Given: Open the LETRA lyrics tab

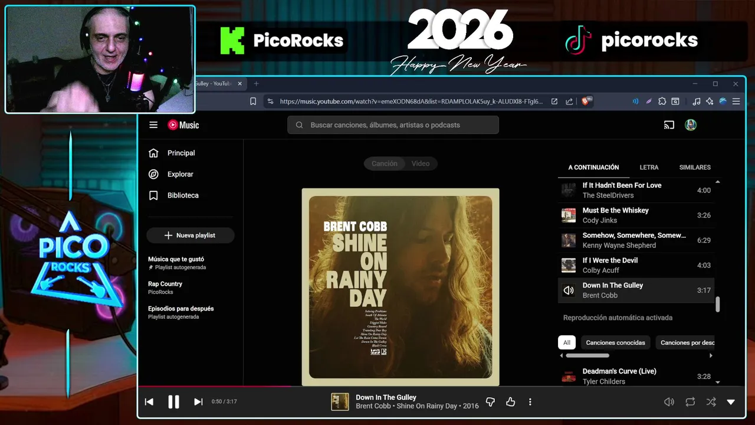Looking at the screenshot, I should pyautogui.click(x=649, y=168).
